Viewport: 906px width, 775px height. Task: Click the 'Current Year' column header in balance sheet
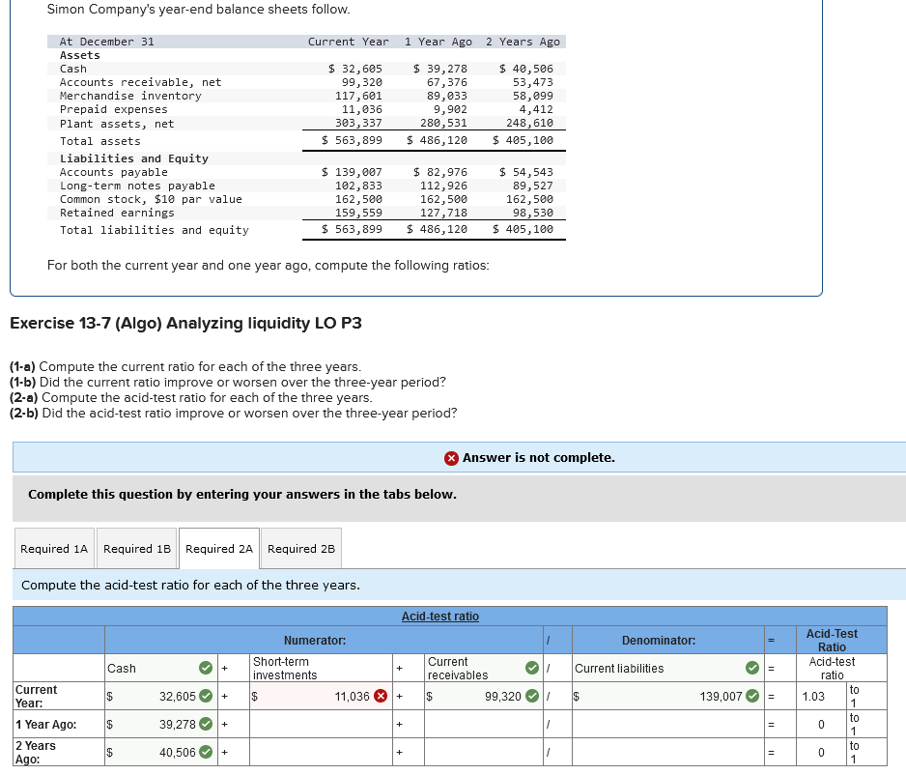point(348,42)
